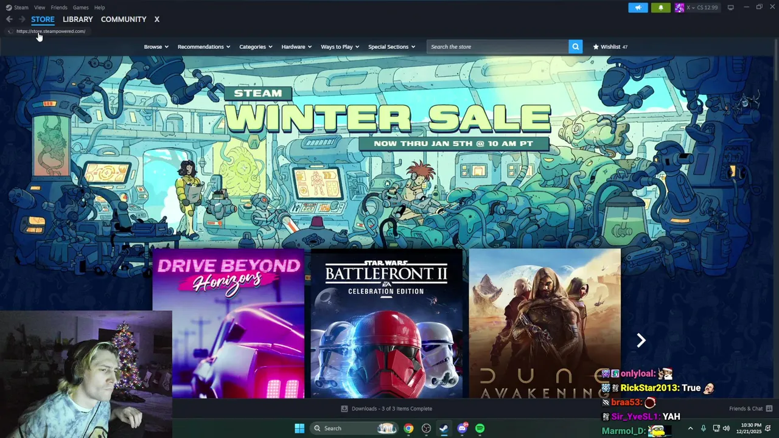The height and width of the screenshot is (438, 779).
Task: Click the blue search magnifier button
Action: pos(575,47)
